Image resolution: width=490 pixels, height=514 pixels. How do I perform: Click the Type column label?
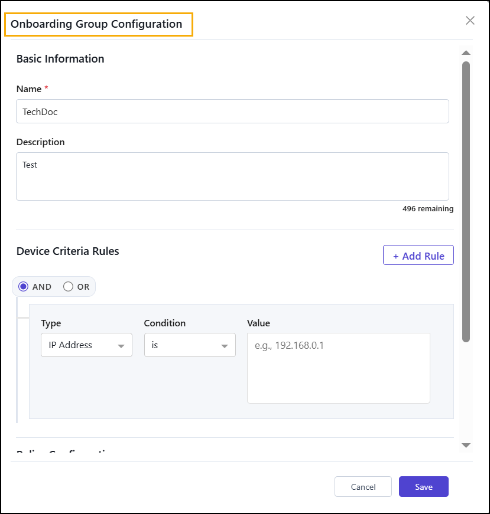[x=51, y=323]
